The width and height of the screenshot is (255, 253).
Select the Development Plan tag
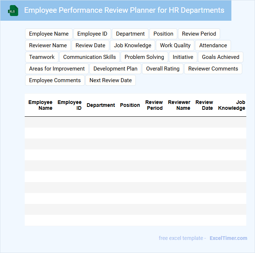[x=115, y=69]
